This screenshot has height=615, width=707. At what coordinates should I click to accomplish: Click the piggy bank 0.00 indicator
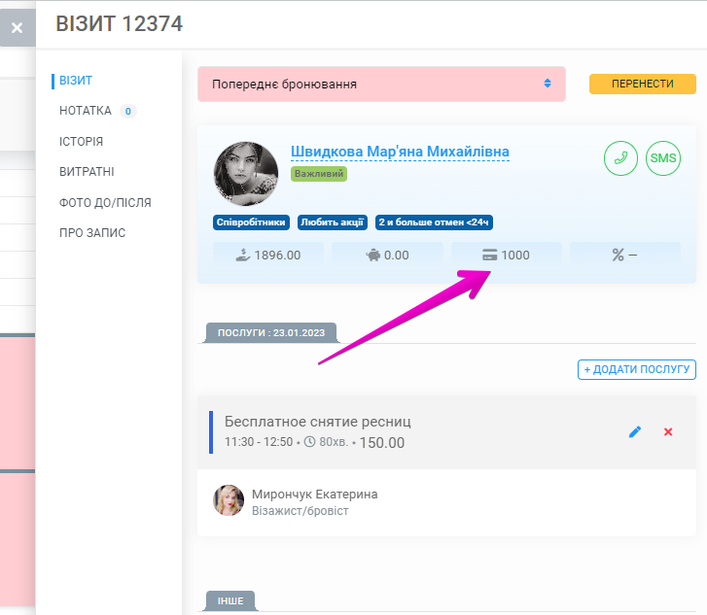coord(387,255)
